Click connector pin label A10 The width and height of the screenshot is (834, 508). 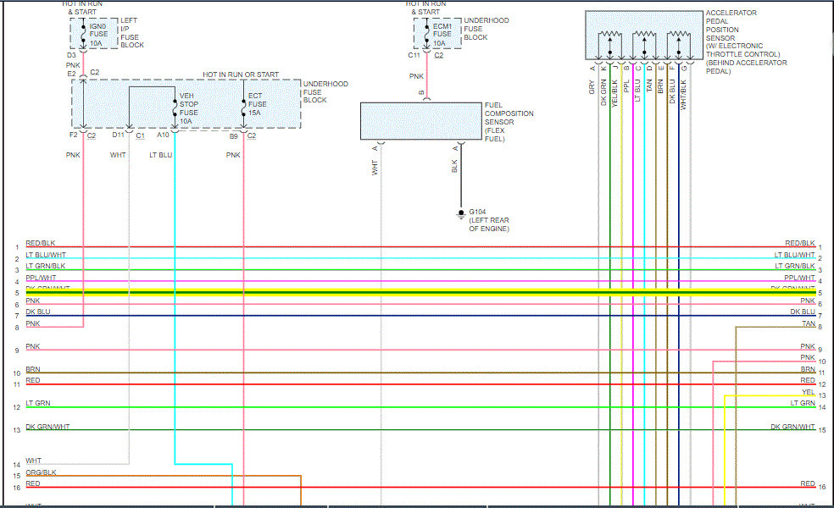(x=163, y=135)
